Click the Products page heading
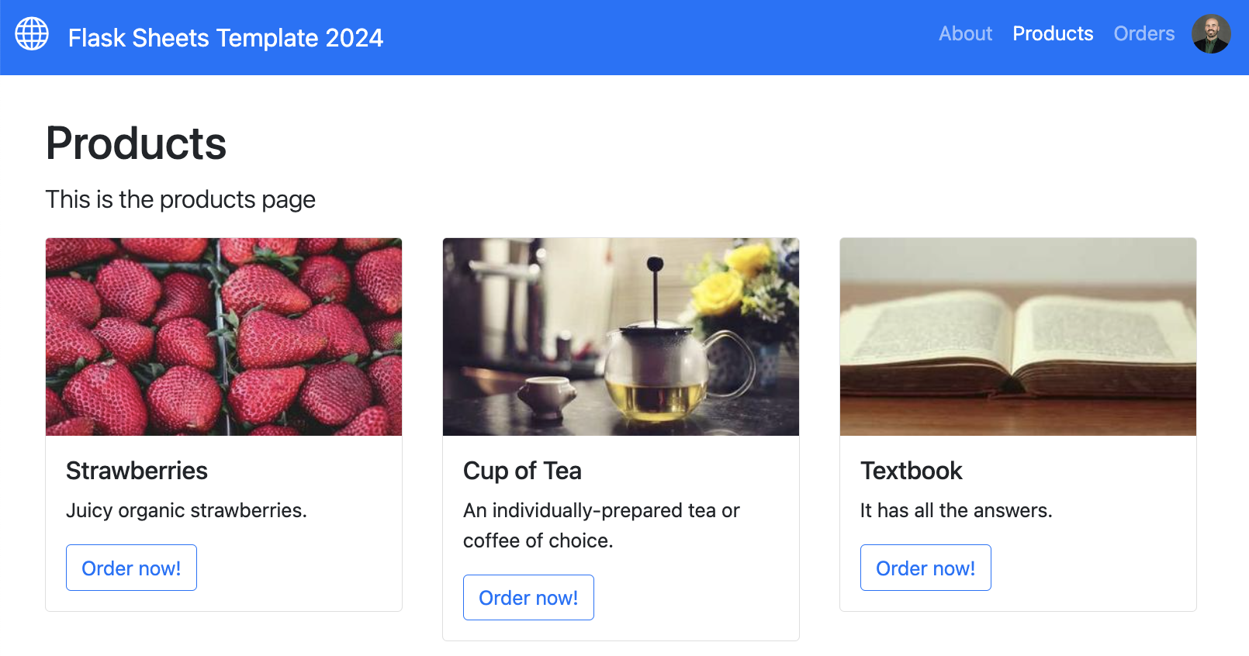Image resolution: width=1249 pixels, height=656 pixels. click(136, 143)
